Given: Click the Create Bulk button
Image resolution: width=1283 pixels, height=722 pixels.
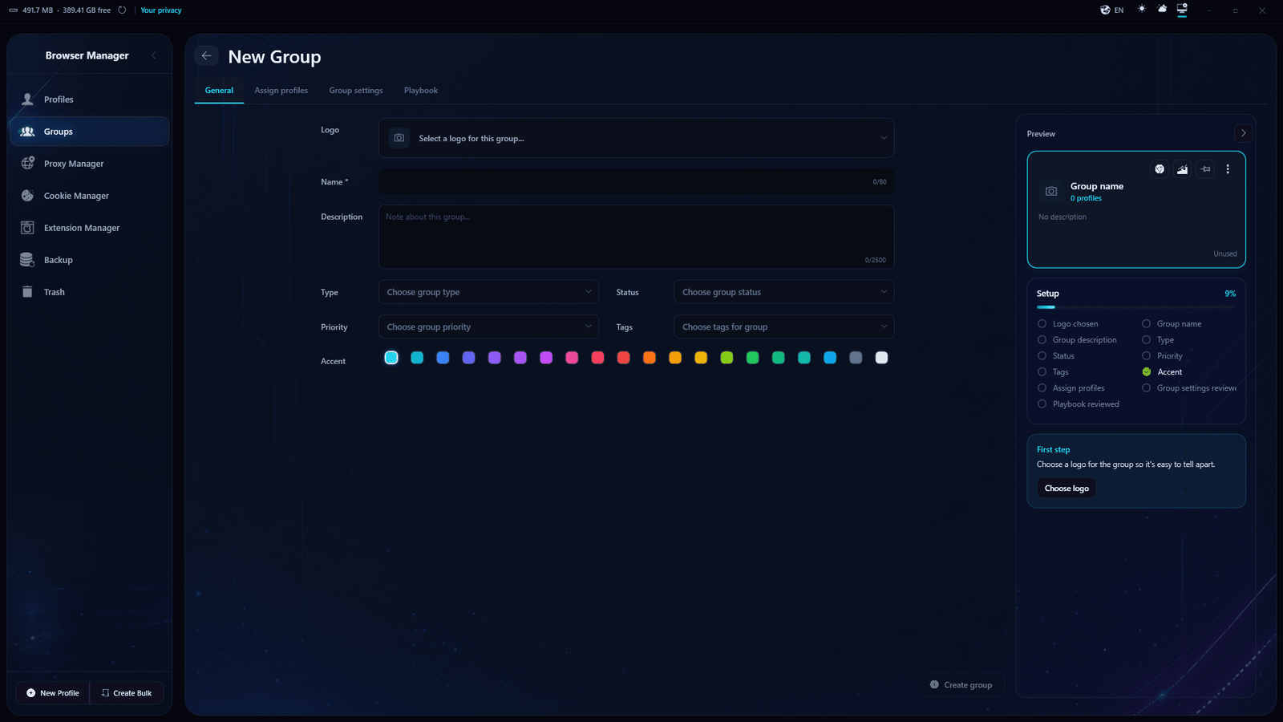Looking at the screenshot, I should coord(127,693).
